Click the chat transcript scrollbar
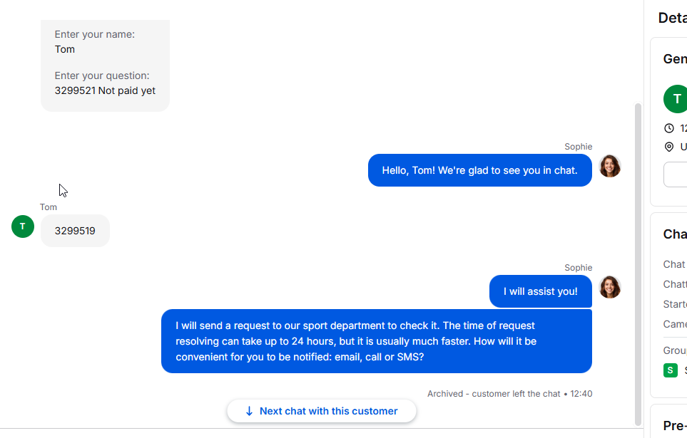 [x=638, y=264]
